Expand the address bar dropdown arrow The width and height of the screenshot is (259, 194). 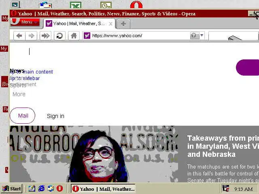(x=202, y=35)
